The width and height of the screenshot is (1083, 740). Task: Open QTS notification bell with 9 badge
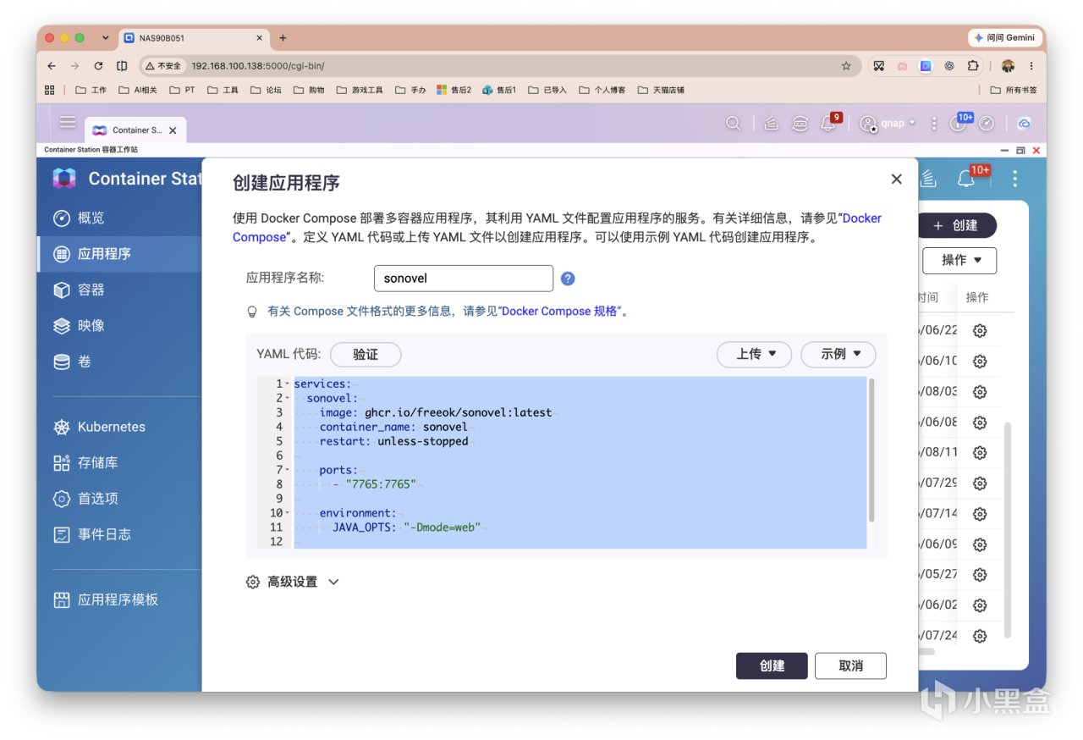[x=830, y=123]
